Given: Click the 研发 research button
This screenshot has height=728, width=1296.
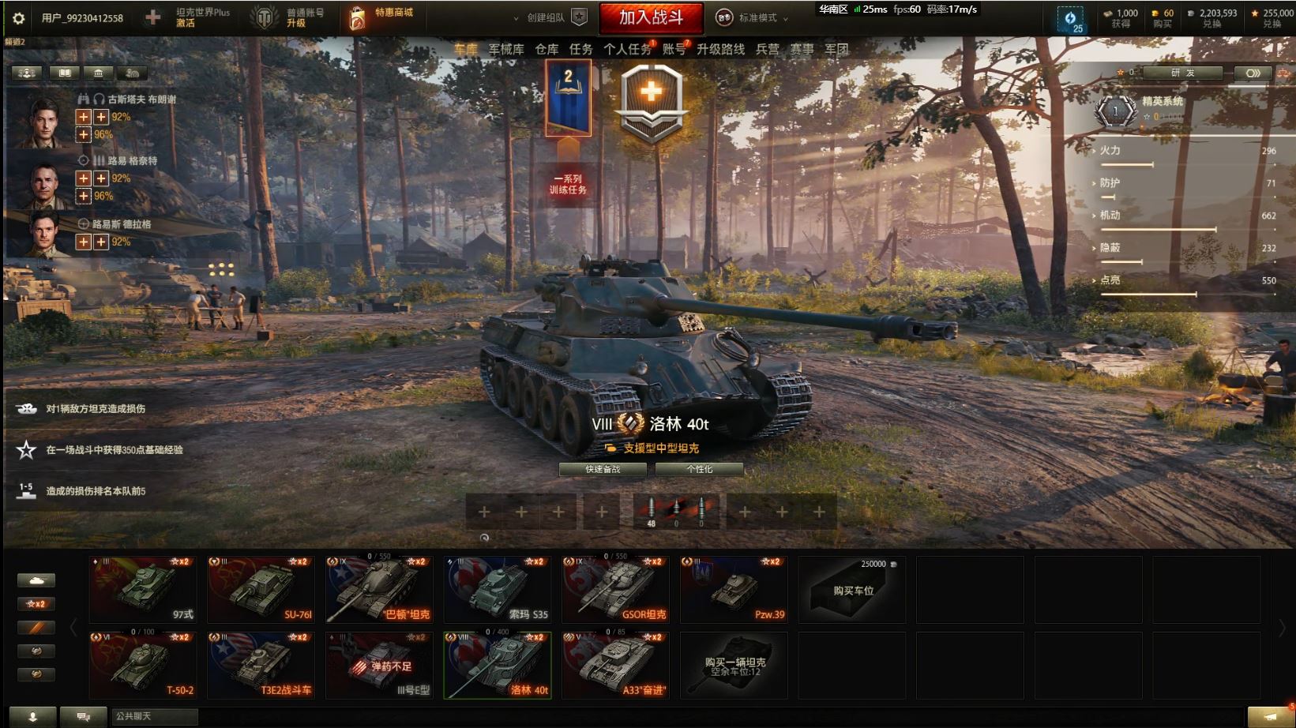Looking at the screenshot, I should point(1182,73).
